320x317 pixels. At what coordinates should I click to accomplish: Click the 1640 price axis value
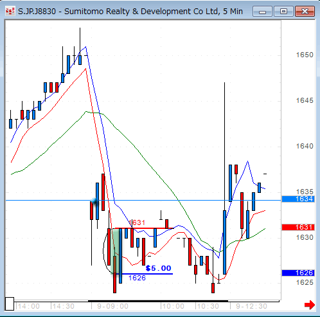pos(305,146)
